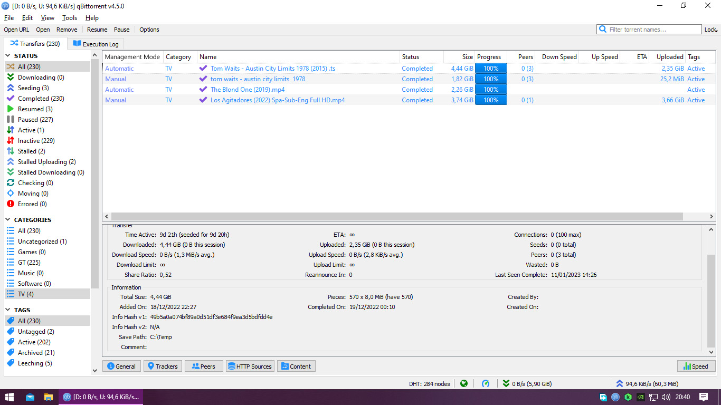The width and height of the screenshot is (721, 405).
Task: Click the Filter torrent names input field
Action: pyautogui.click(x=649, y=29)
